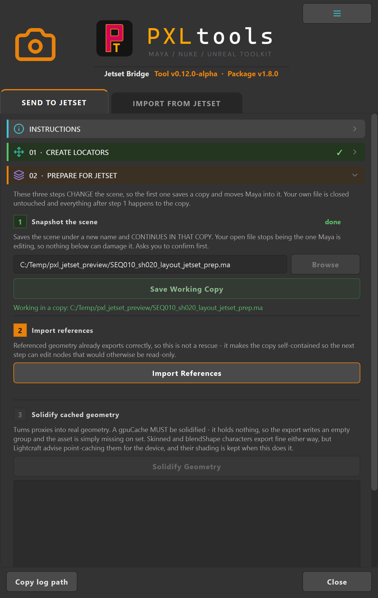Click the 'Jetset Bridge' title text

click(x=127, y=74)
